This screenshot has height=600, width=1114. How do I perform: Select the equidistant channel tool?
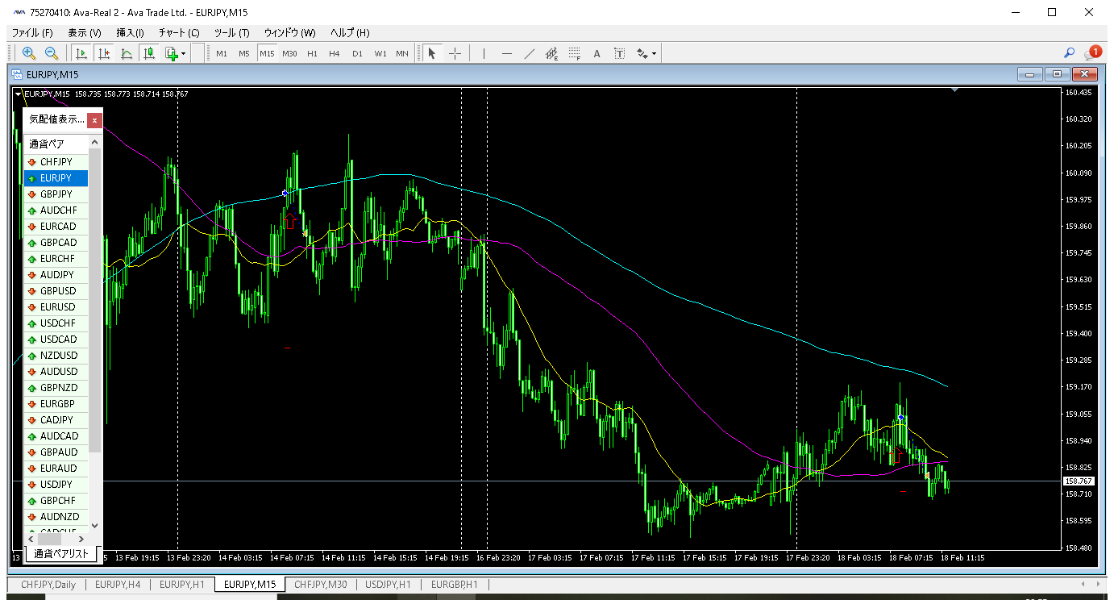pyautogui.click(x=551, y=53)
